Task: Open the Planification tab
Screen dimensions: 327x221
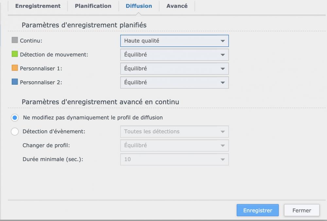Action: [x=93, y=6]
